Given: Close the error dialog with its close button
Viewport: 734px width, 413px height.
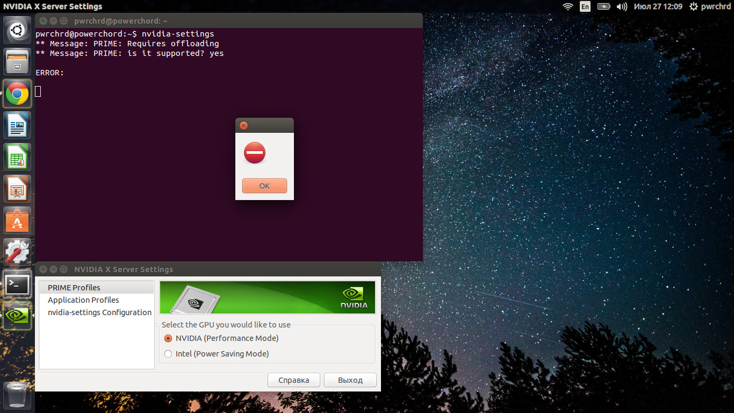Looking at the screenshot, I should tap(243, 125).
